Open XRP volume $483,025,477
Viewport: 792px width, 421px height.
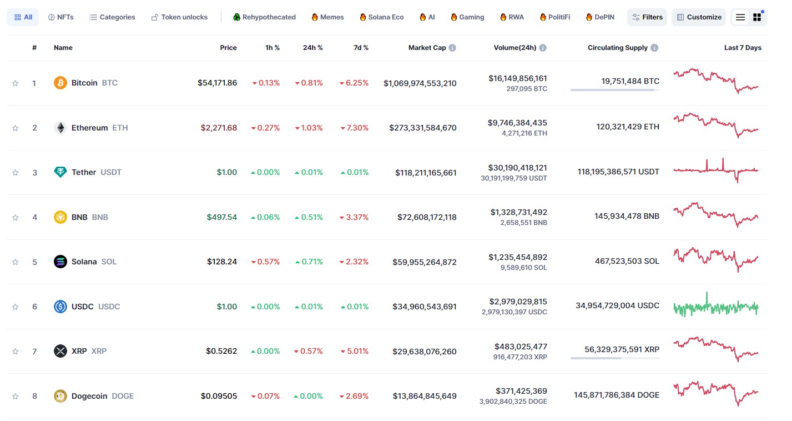coord(522,347)
